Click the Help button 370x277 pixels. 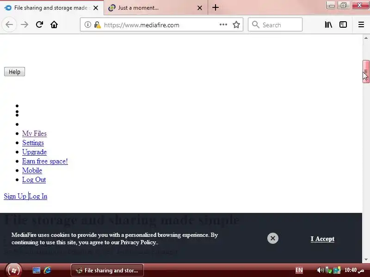click(x=14, y=72)
